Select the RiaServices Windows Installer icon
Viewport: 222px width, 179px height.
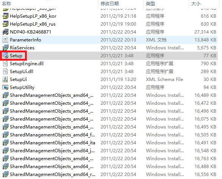5,48
